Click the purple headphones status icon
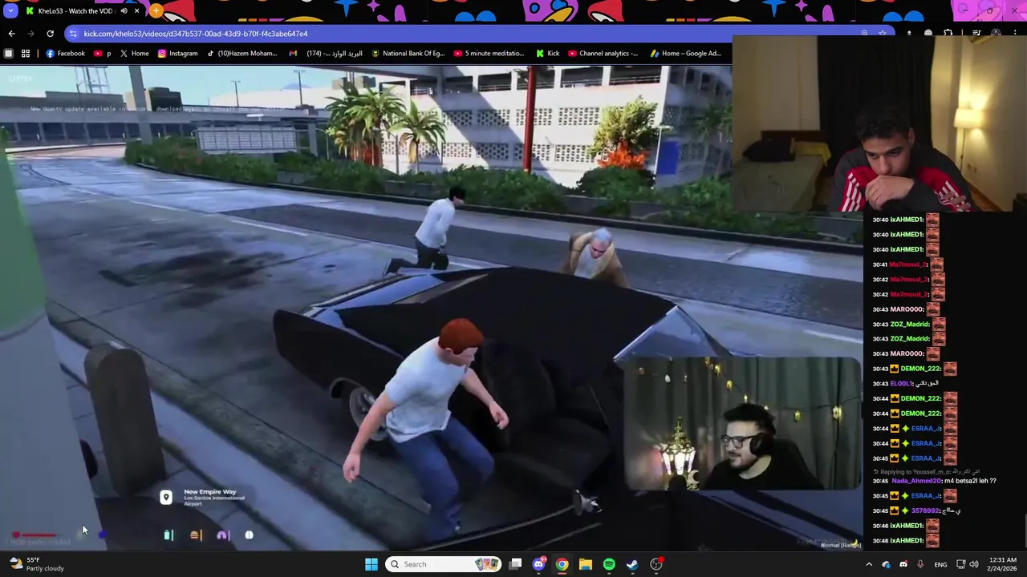The image size is (1027, 577). pos(222,535)
